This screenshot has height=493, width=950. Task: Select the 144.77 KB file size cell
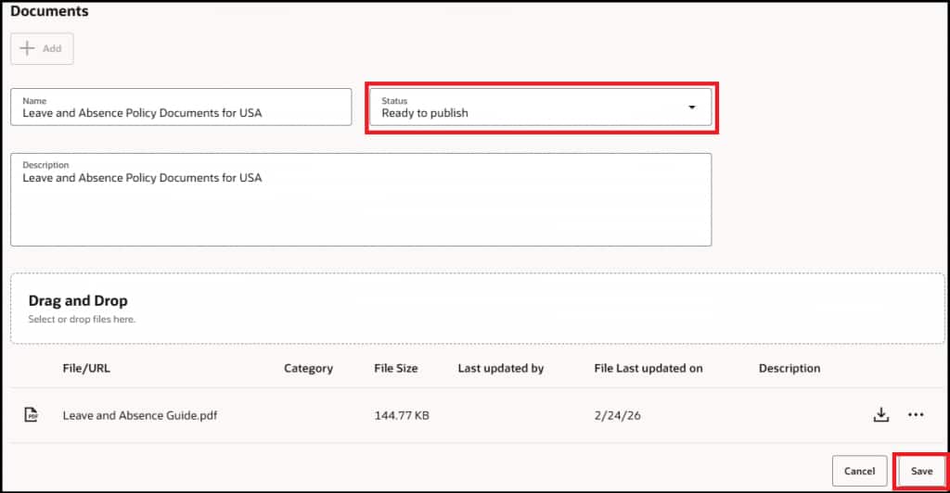click(402, 415)
